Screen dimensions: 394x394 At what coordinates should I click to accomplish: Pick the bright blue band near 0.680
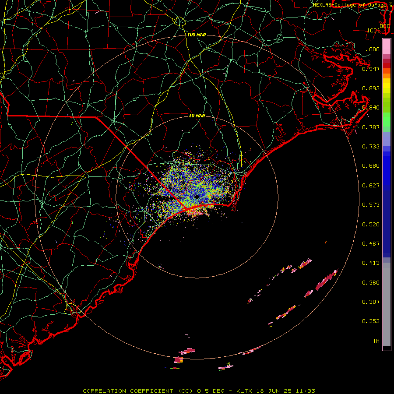pos(387,168)
